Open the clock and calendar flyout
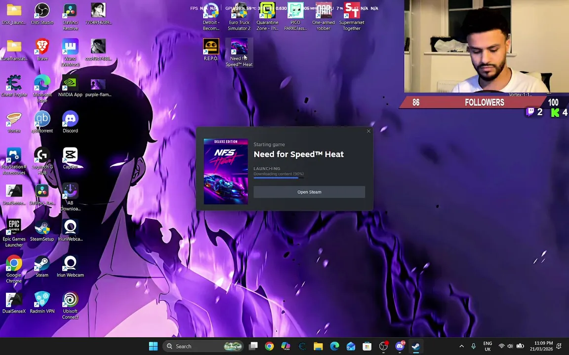 541,346
